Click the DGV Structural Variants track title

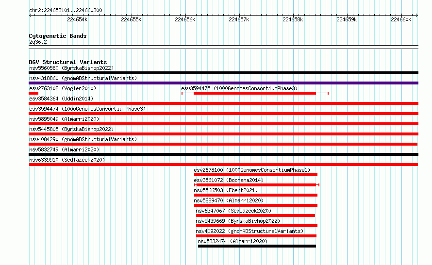[68, 62]
